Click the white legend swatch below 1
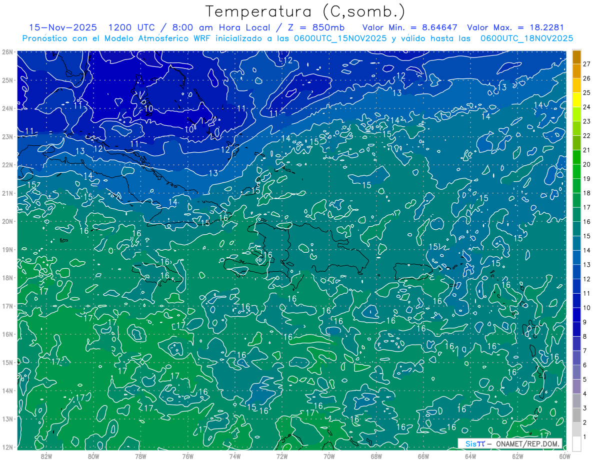The width and height of the screenshot is (600, 463). (x=577, y=444)
